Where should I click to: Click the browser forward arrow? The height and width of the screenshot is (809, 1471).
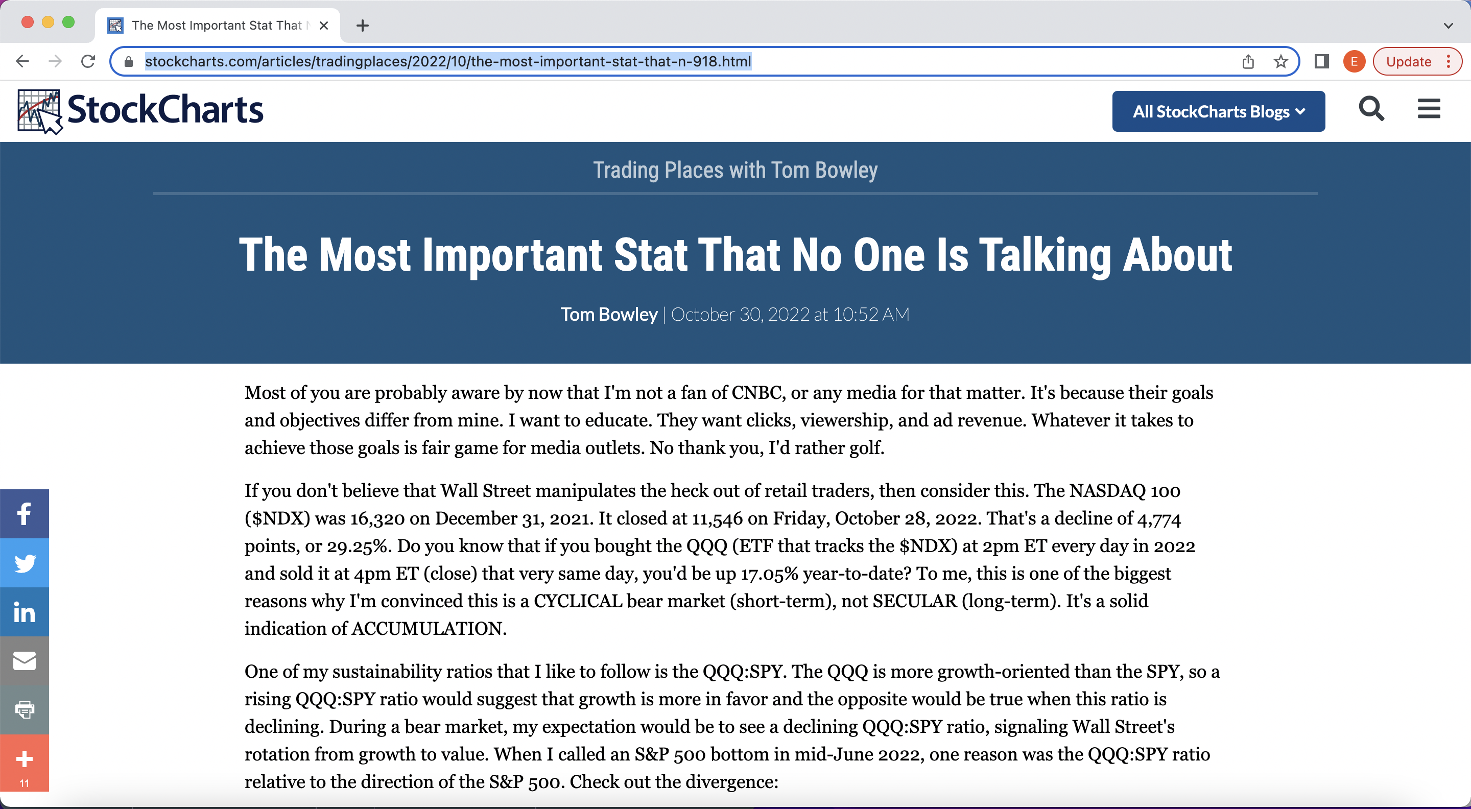pos(55,61)
